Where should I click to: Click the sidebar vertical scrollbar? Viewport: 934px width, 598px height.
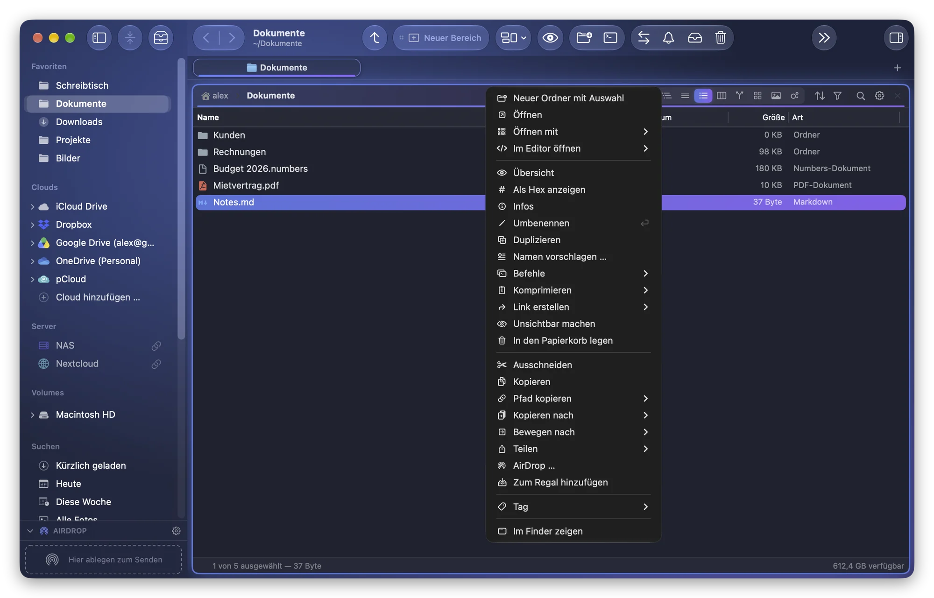181,199
